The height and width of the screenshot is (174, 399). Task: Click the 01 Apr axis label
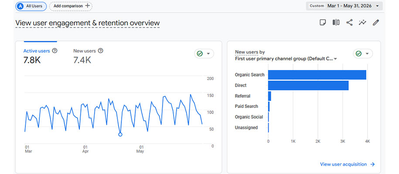coord(85,149)
